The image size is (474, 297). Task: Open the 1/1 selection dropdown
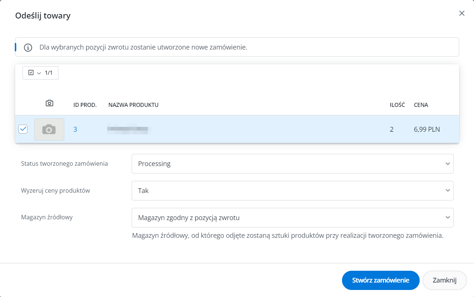click(40, 73)
